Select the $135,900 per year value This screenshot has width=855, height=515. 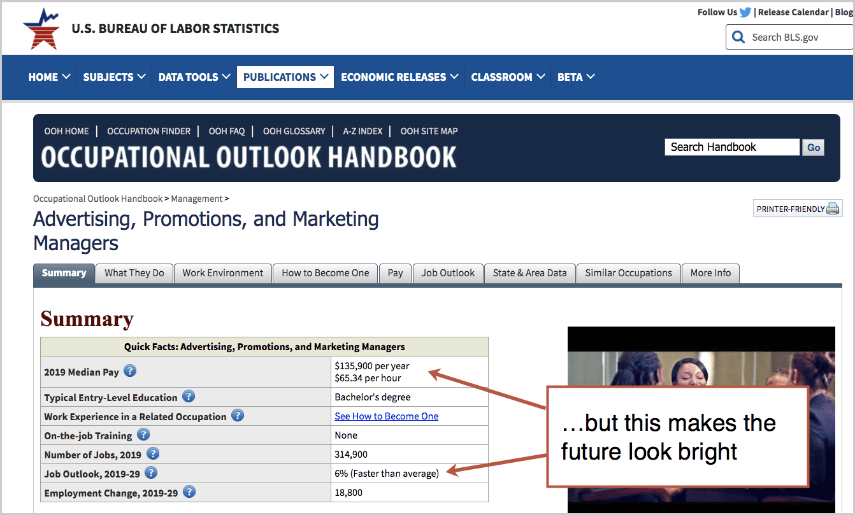372,366
